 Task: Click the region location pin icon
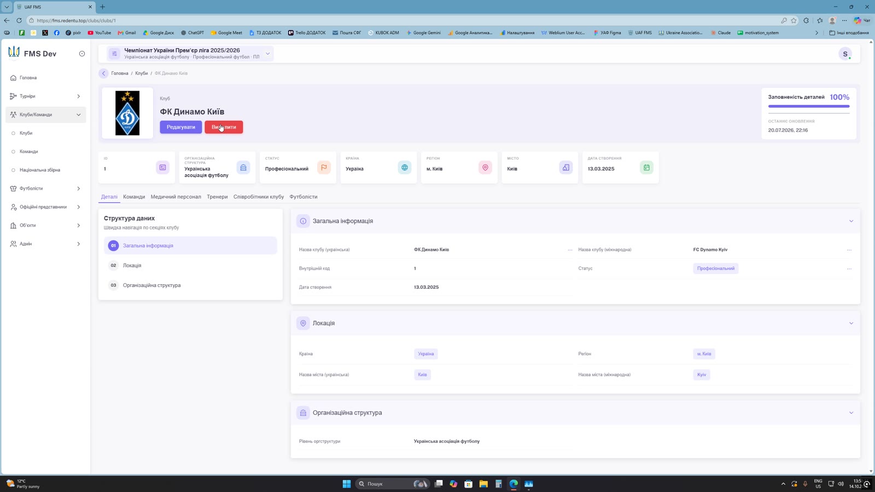(485, 167)
